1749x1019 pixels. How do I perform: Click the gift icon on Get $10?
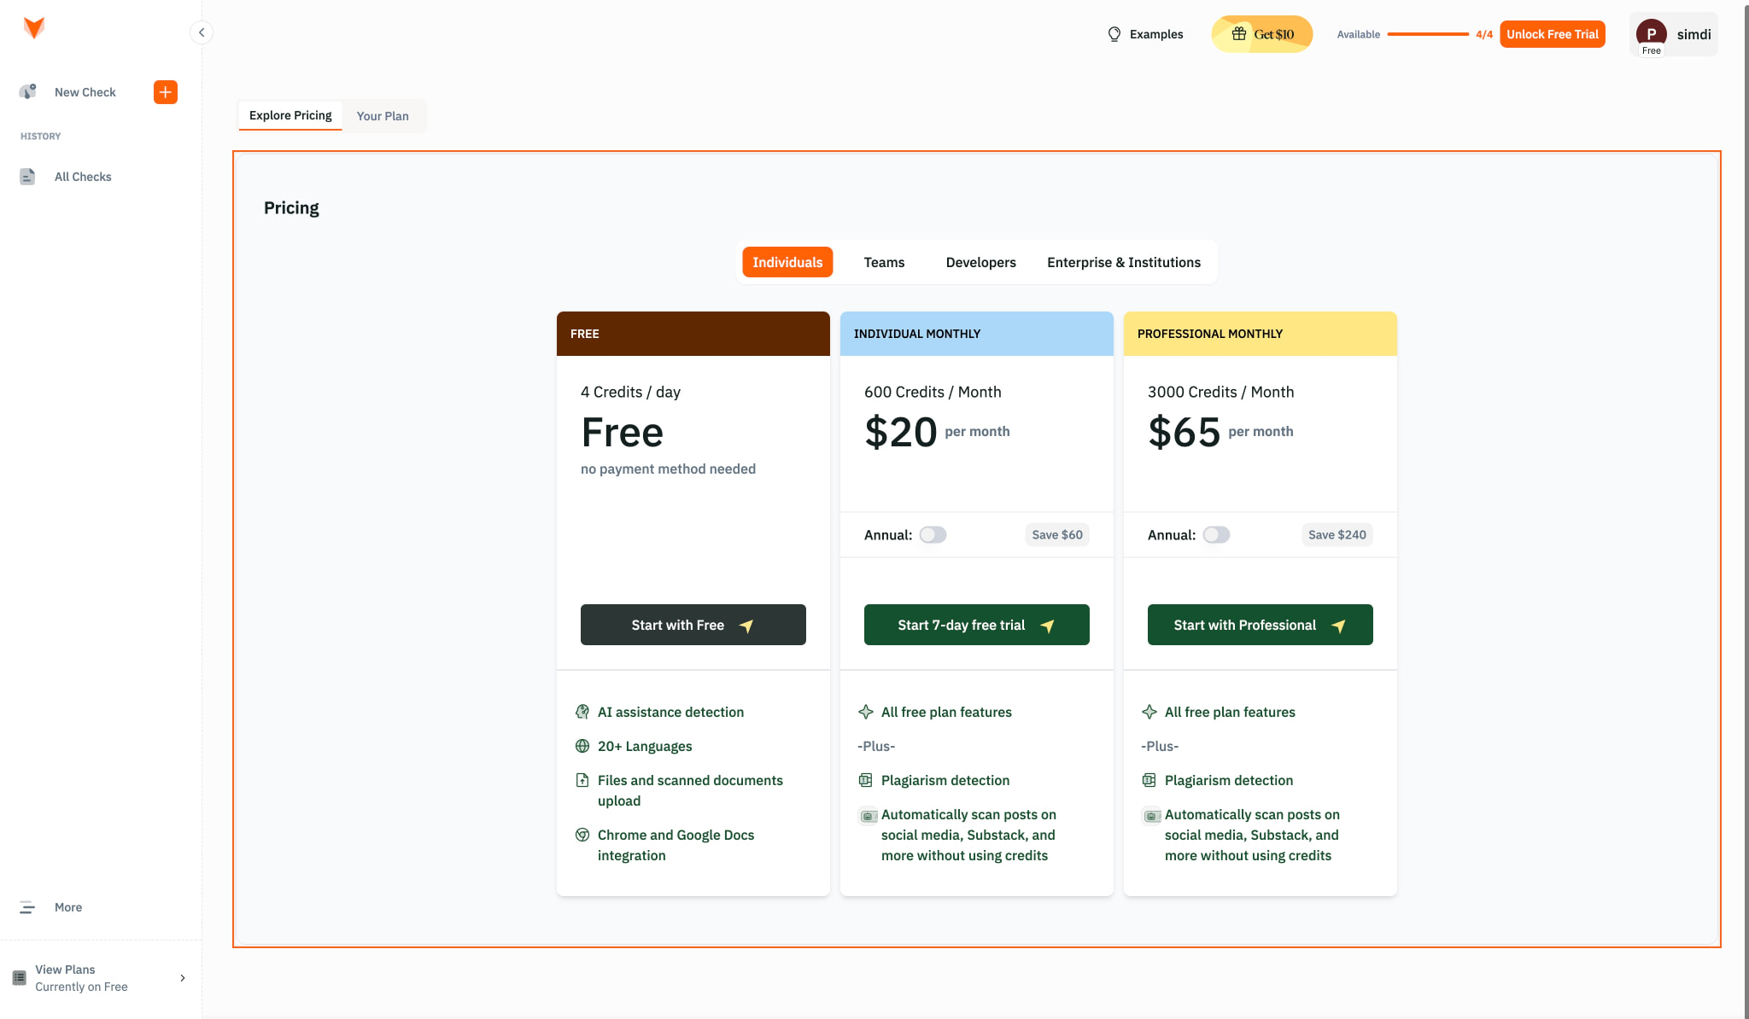[x=1239, y=34]
